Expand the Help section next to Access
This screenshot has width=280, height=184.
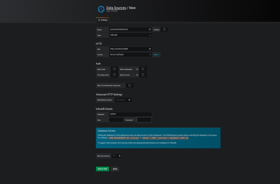(x=156, y=55)
